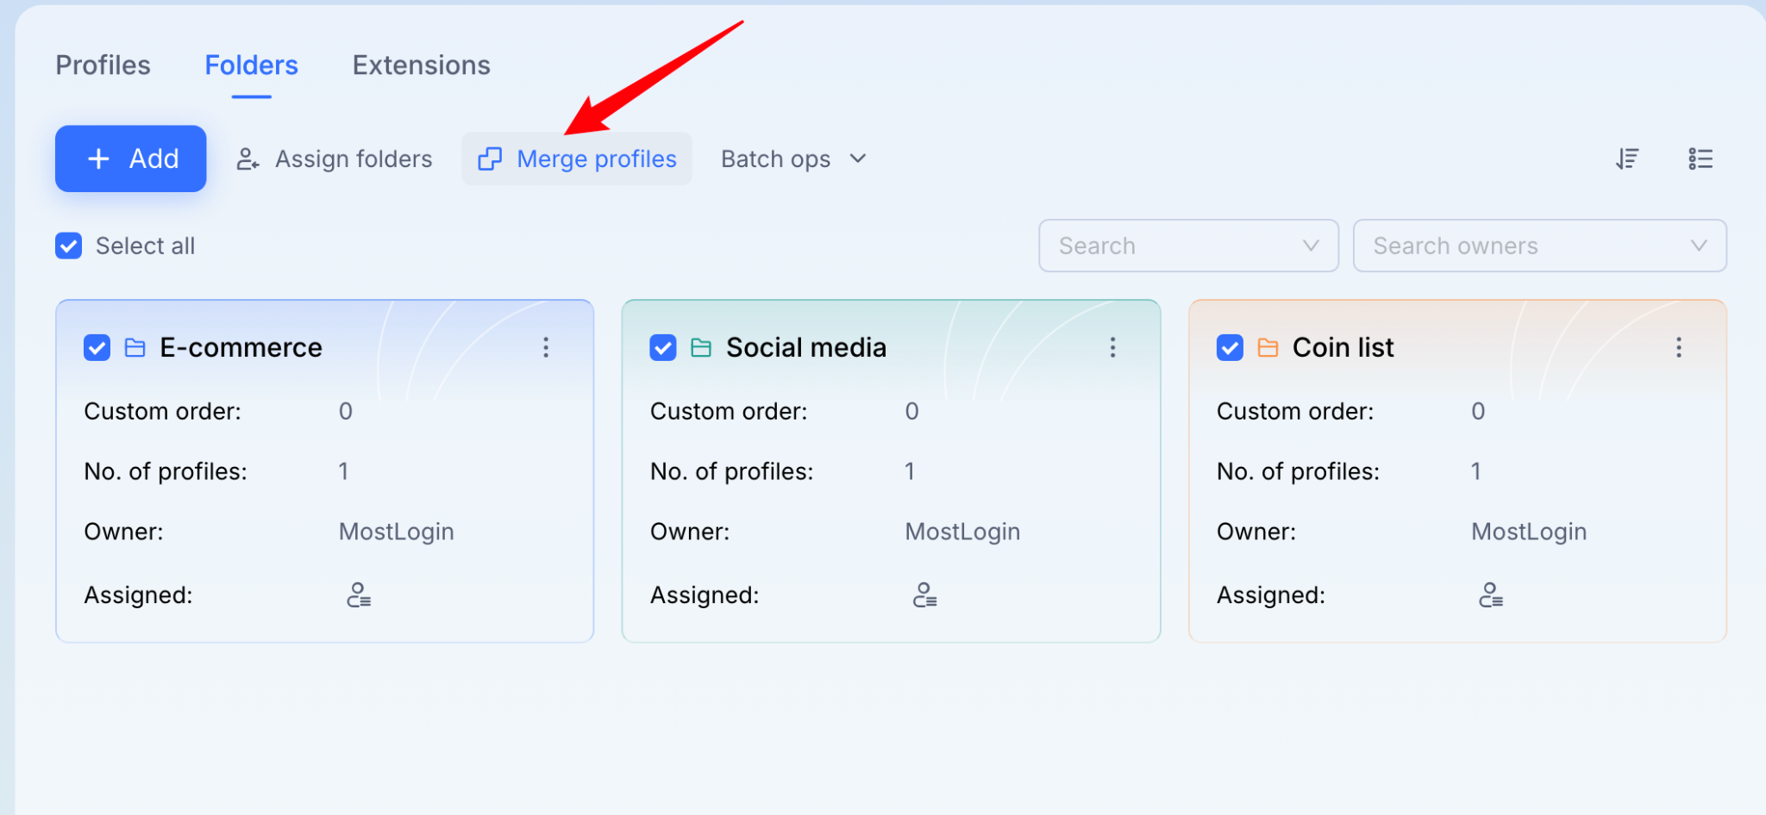1766x815 pixels.
Task: Click MostLogin owner in Coin list card
Action: click(1529, 532)
